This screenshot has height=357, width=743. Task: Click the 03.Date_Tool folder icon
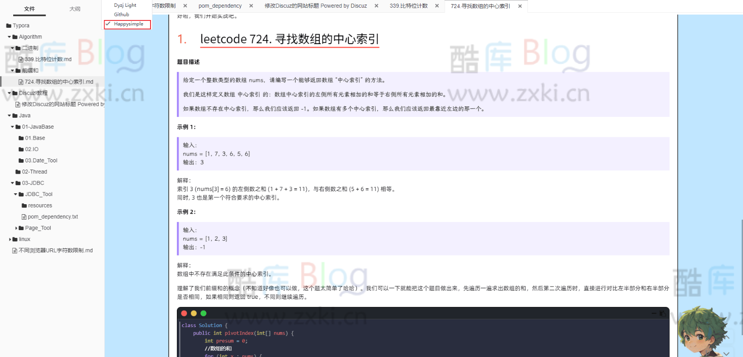point(21,161)
